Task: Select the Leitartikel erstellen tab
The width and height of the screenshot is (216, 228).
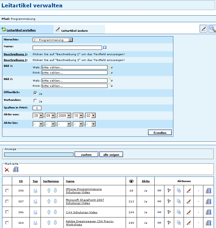Action: [21, 30]
